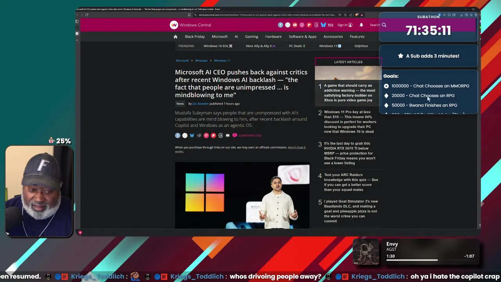Toggle the browser sidebar panel icon

pos(77,21)
